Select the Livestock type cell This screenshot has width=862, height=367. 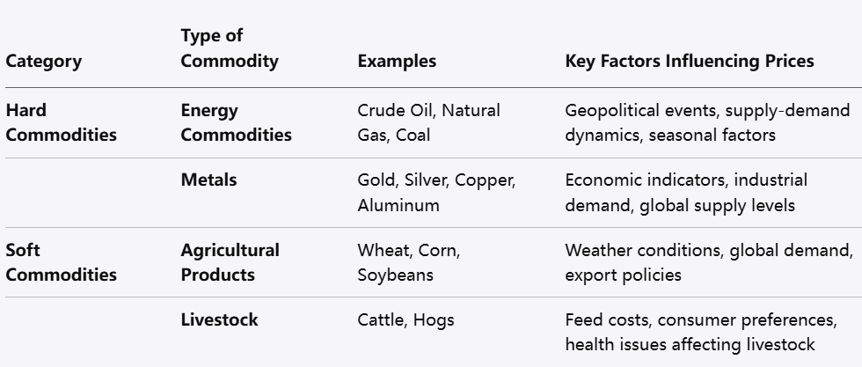219,319
